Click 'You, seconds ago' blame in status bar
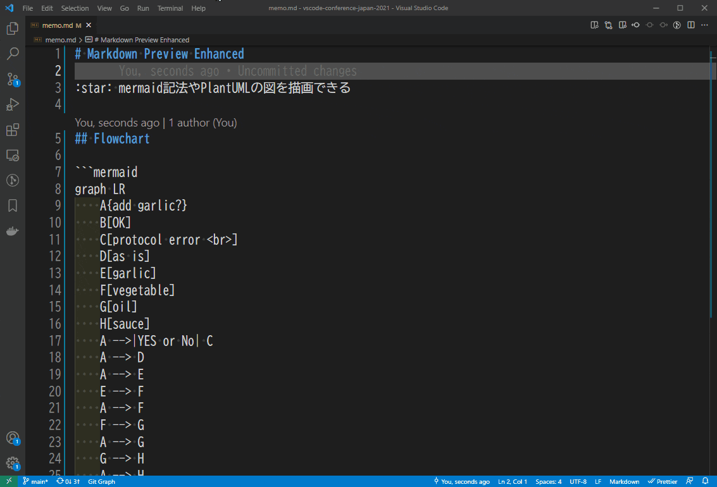This screenshot has width=717, height=487. click(x=462, y=481)
